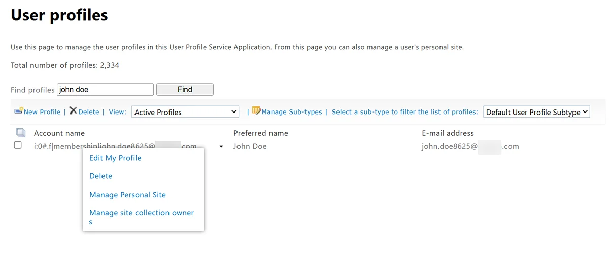Select Manage Personal Site menu entry
This screenshot has width=609, height=262.
pos(127,195)
